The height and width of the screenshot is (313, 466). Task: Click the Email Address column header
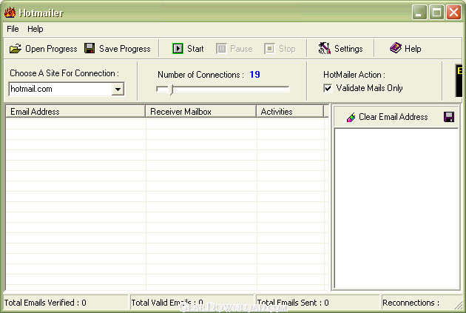coord(75,112)
